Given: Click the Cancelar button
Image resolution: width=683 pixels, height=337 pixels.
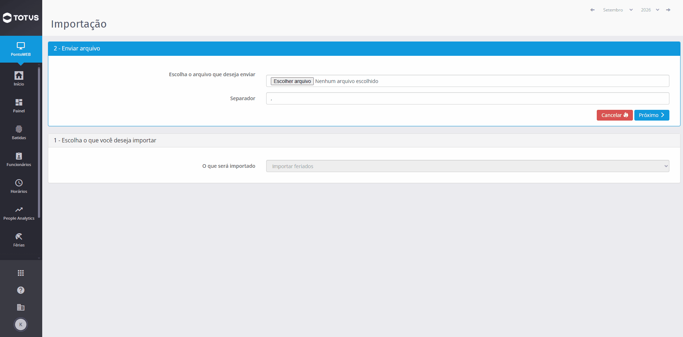Looking at the screenshot, I should click(615, 115).
